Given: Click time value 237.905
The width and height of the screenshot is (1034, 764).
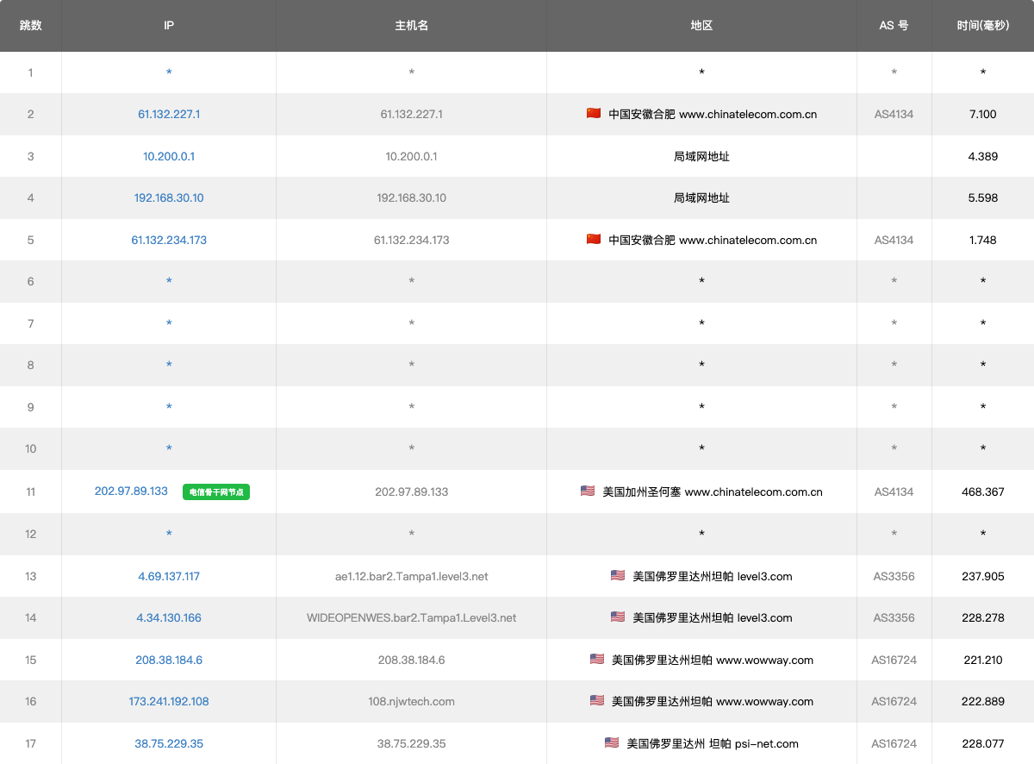Looking at the screenshot, I should [983, 576].
